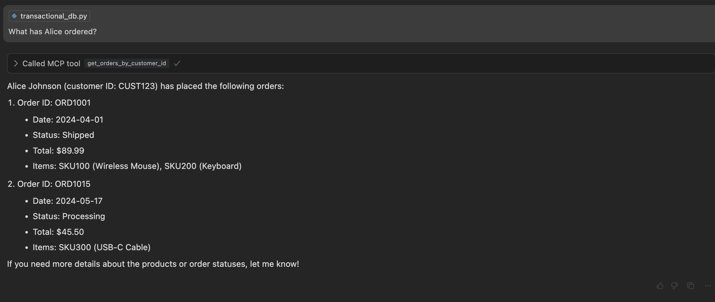Click the SKU300 (USB-C Cable) items line
The height and width of the screenshot is (302, 715).
click(92, 247)
